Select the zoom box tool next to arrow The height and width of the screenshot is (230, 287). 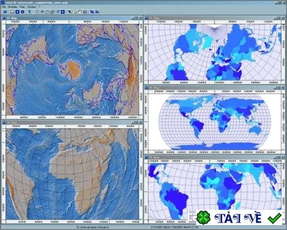point(75,12)
